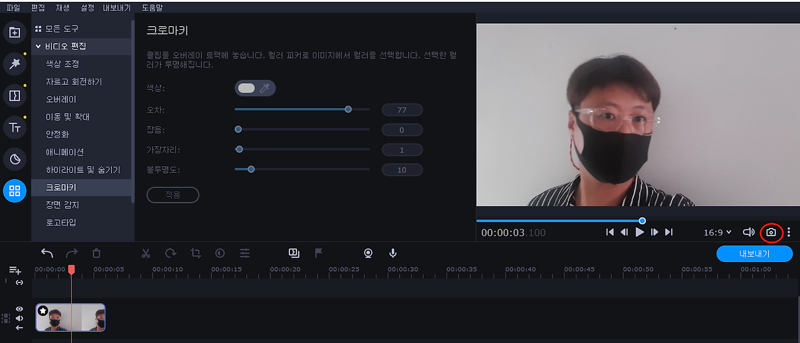Image resolution: width=800 pixels, height=343 pixels.
Task: Click the 불투명도 value field showing 10
Action: [x=402, y=170]
